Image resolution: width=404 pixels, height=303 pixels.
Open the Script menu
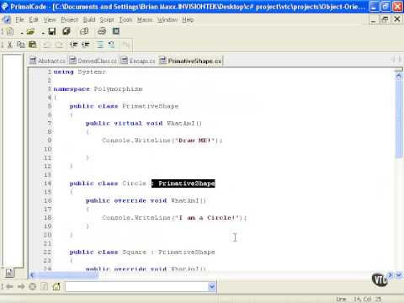(x=107, y=19)
